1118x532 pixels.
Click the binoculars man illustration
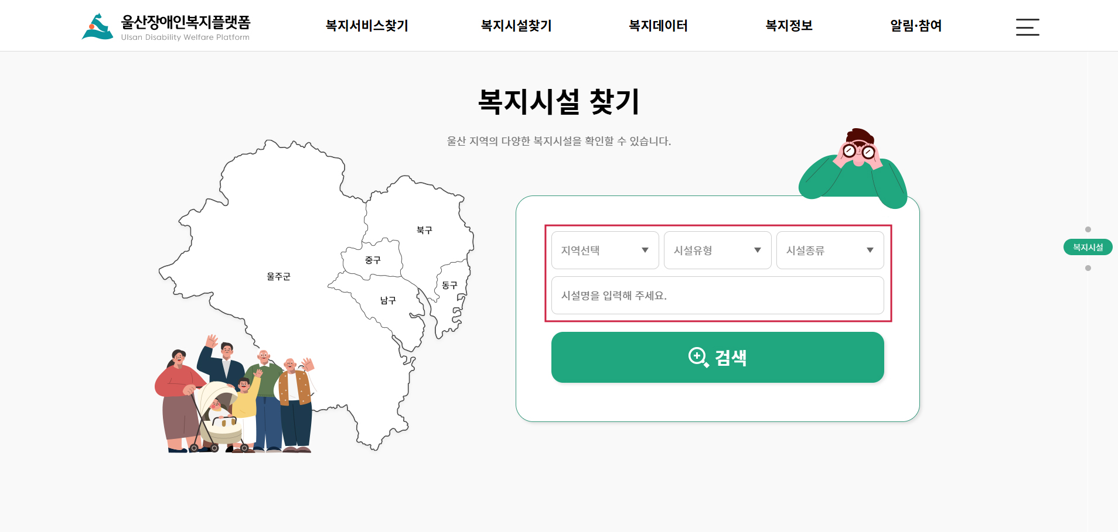853,168
